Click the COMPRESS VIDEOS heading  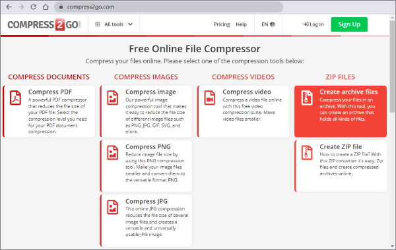pos(243,77)
